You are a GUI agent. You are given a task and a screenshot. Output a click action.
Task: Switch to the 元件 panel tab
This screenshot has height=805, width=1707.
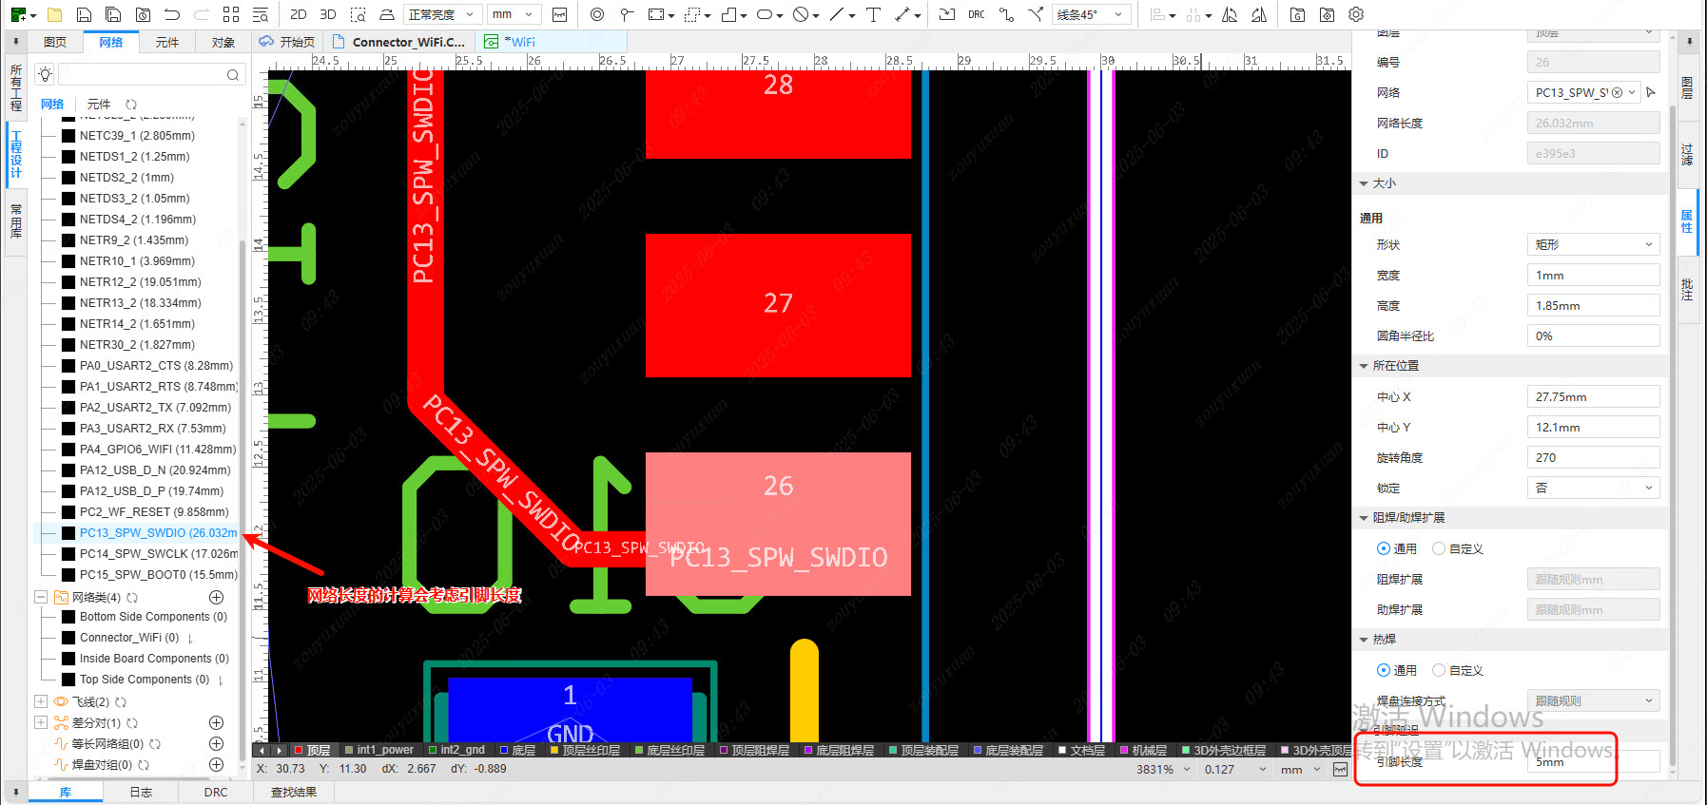167,42
